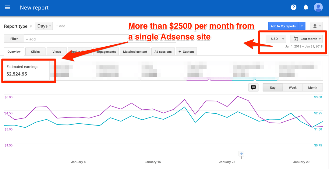Screen dimensions: 329x169
Task: Click the January 29 axis label
Action: point(302,162)
